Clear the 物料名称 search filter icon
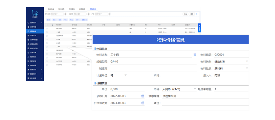Viewport: 275px width, 120px height. [66, 14]
